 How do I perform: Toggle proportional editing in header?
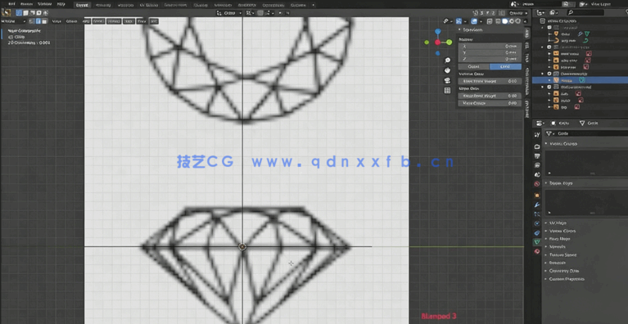pyautogui.click(x=280, y=13)
